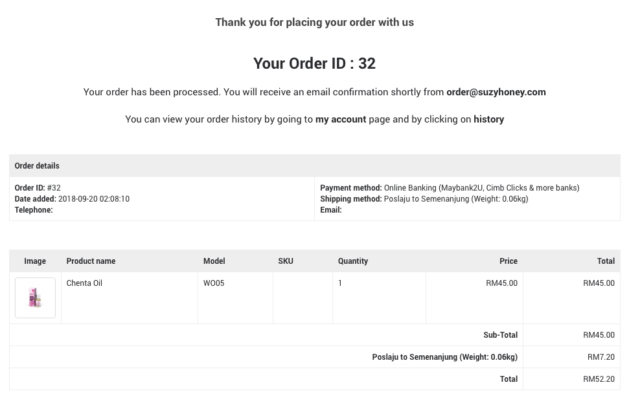Click the Order ID #32 value
This screenshot has height=398, width=629.
(54, 188)
